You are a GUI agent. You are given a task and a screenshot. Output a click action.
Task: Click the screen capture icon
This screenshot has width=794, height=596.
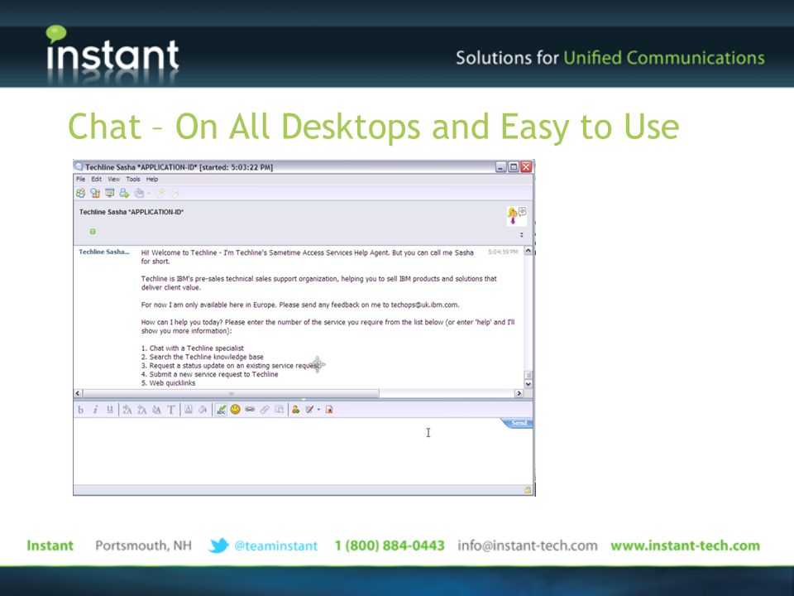(279, 410)
